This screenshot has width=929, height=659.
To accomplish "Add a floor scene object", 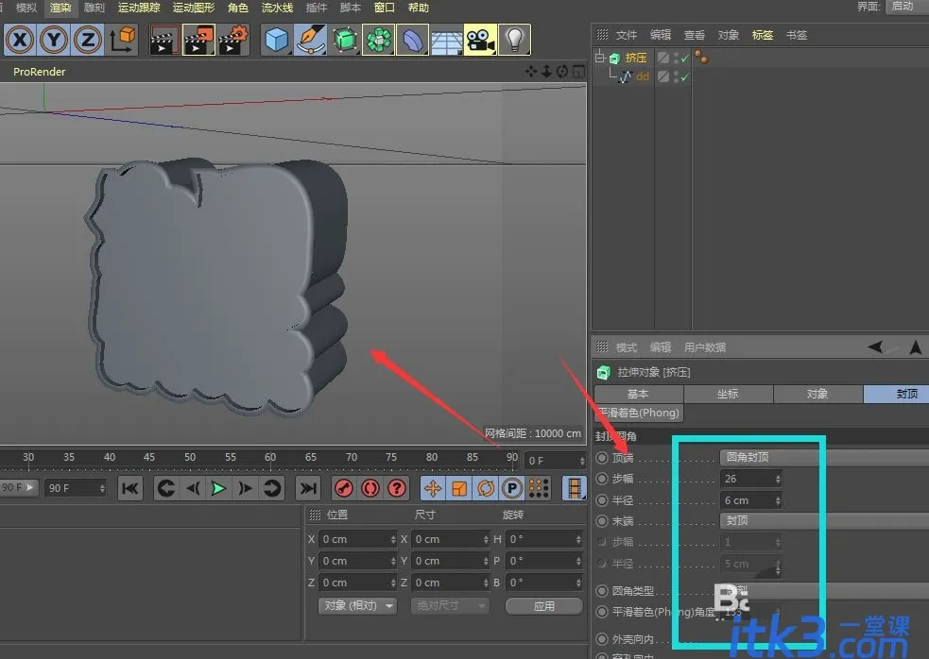I will (x=446, y=40).
